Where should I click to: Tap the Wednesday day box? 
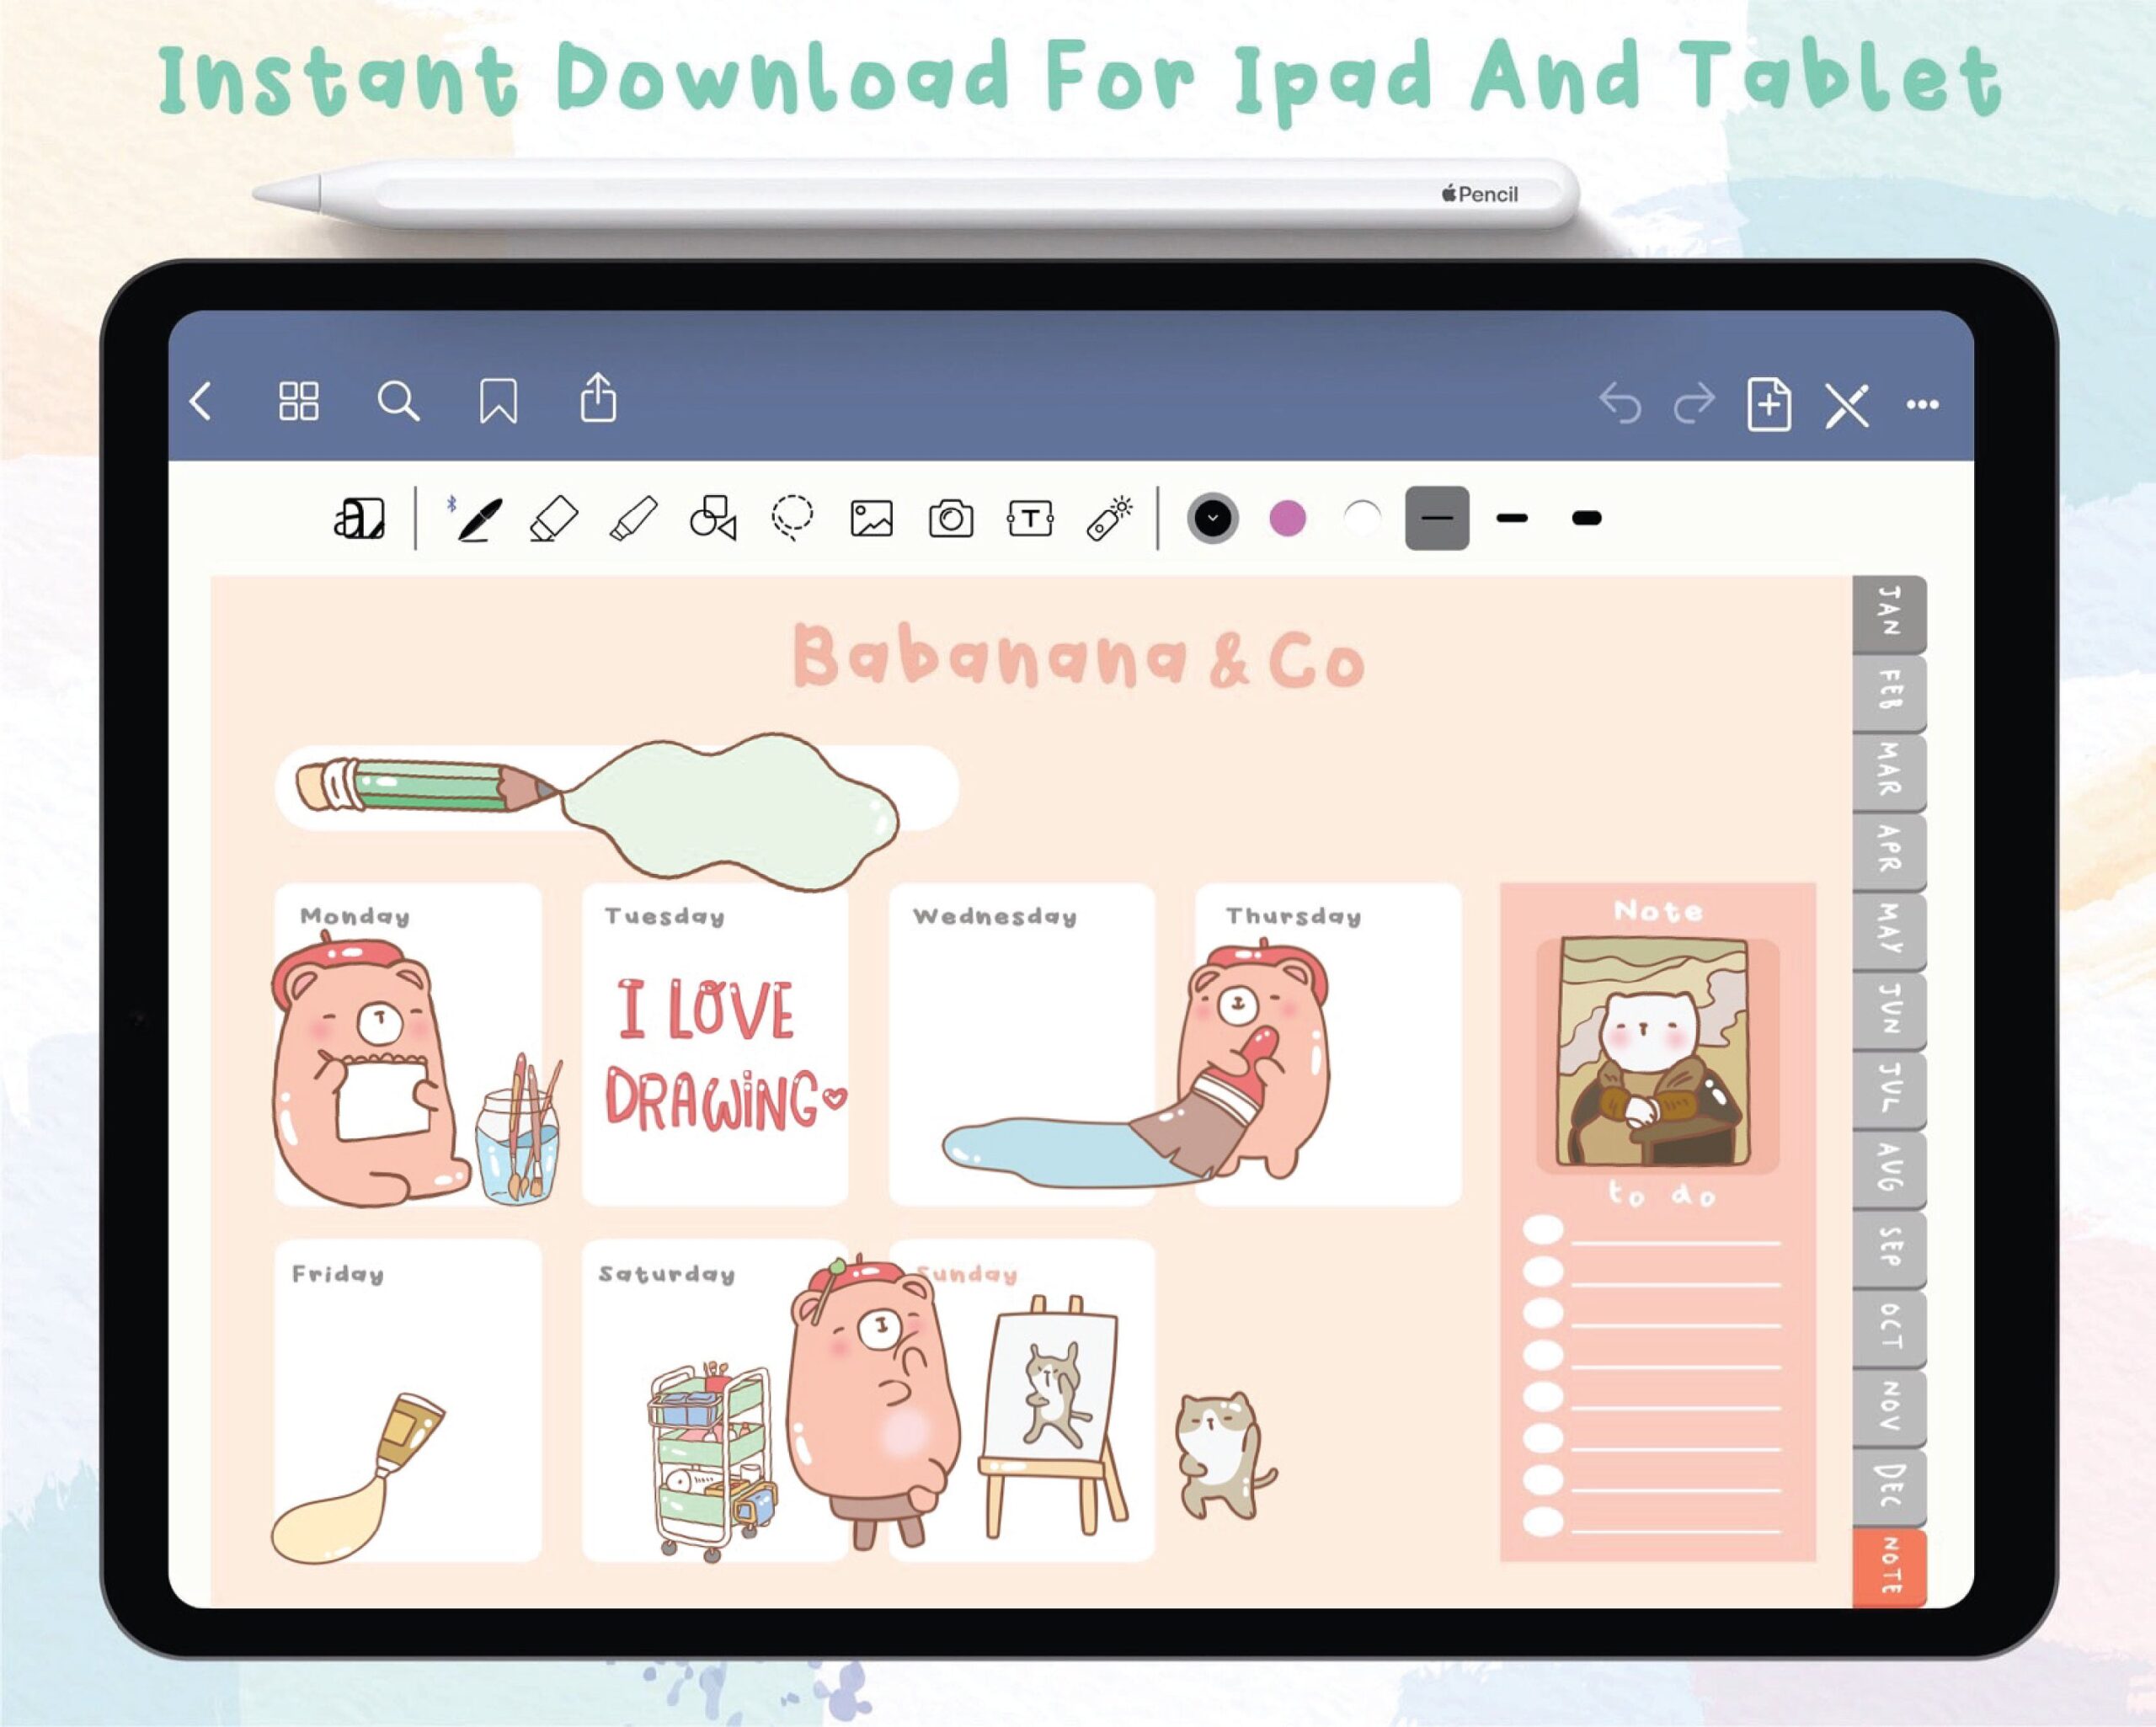1021,1044
